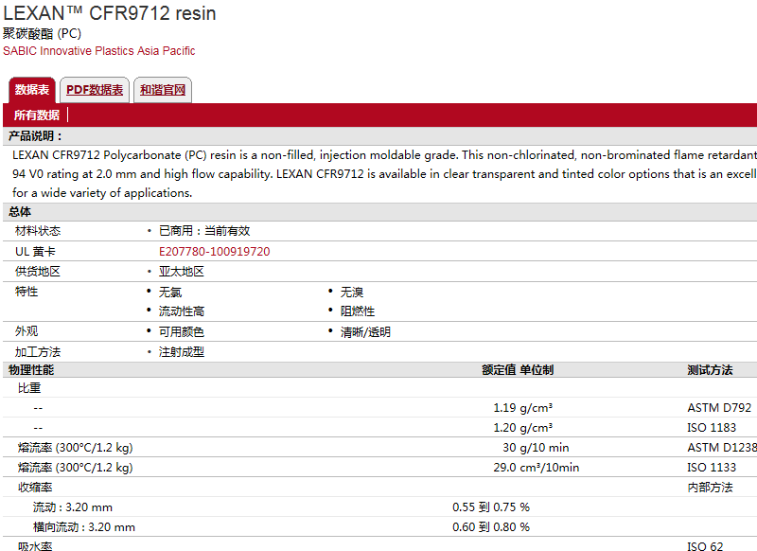Click the 聚碳酸酯 (PC) subtitle

[42, 33]
